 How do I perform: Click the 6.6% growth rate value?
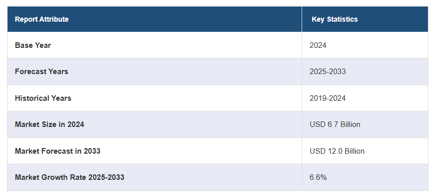318,177
